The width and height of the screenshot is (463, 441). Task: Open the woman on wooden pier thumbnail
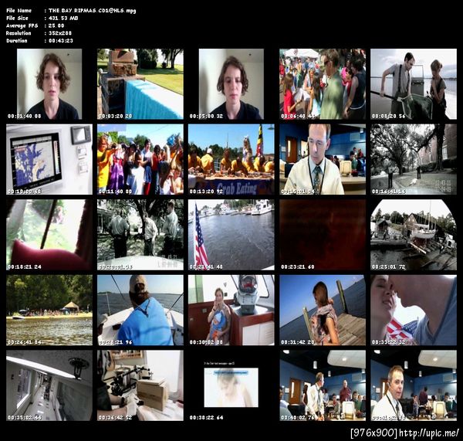323,310
